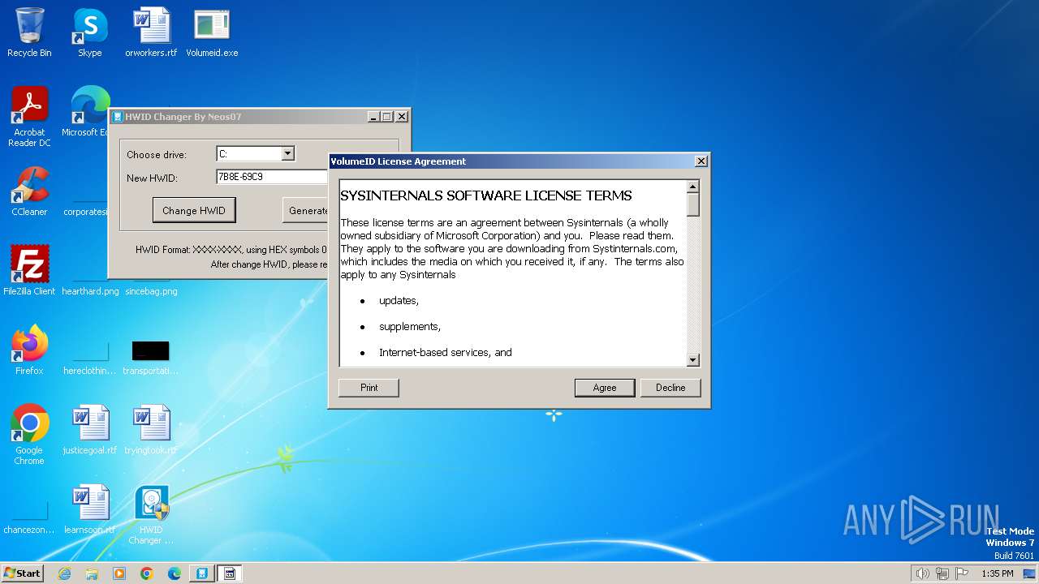
Task: Open Acrobat Reader DC shortcut
Action: click(x=29, y=117)
